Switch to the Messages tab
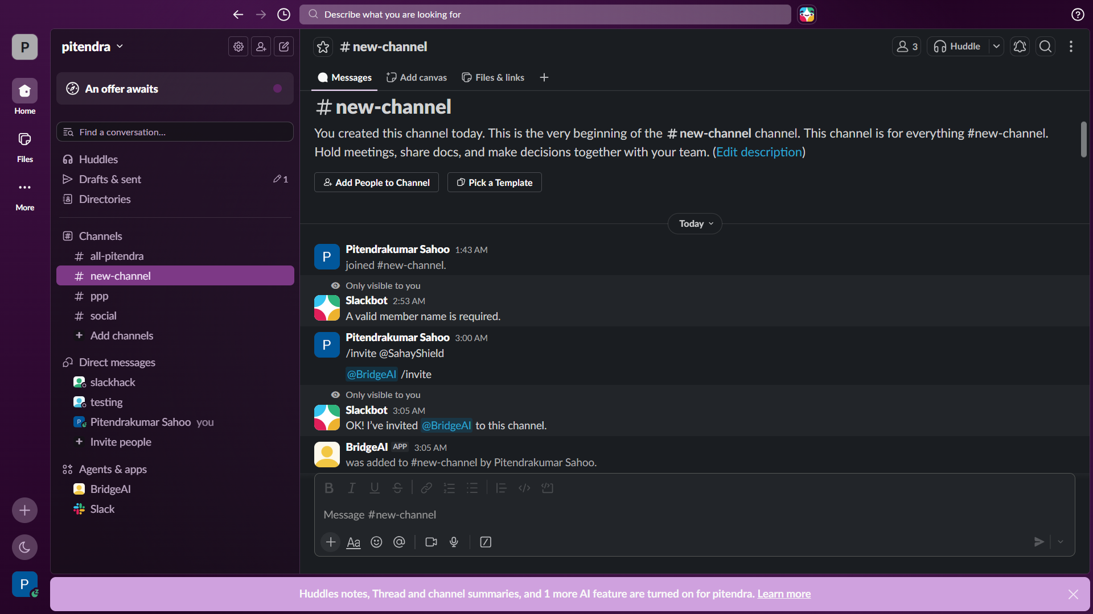 [344, 78]
